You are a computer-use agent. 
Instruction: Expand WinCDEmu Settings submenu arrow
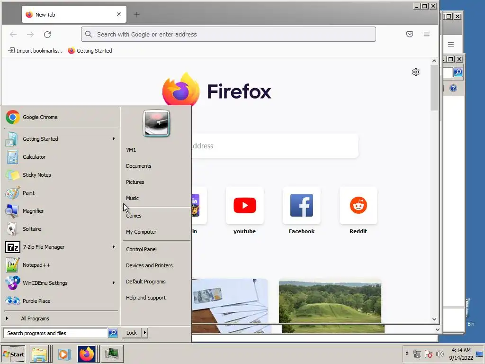tap(114, 282)
